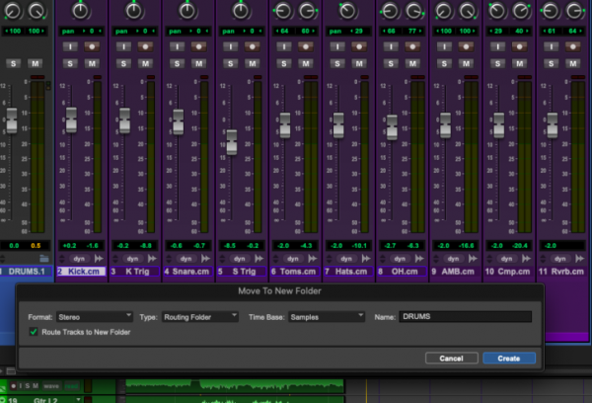
Task: Click the record button on timeline track row
Action: click(x=14, y=385)
